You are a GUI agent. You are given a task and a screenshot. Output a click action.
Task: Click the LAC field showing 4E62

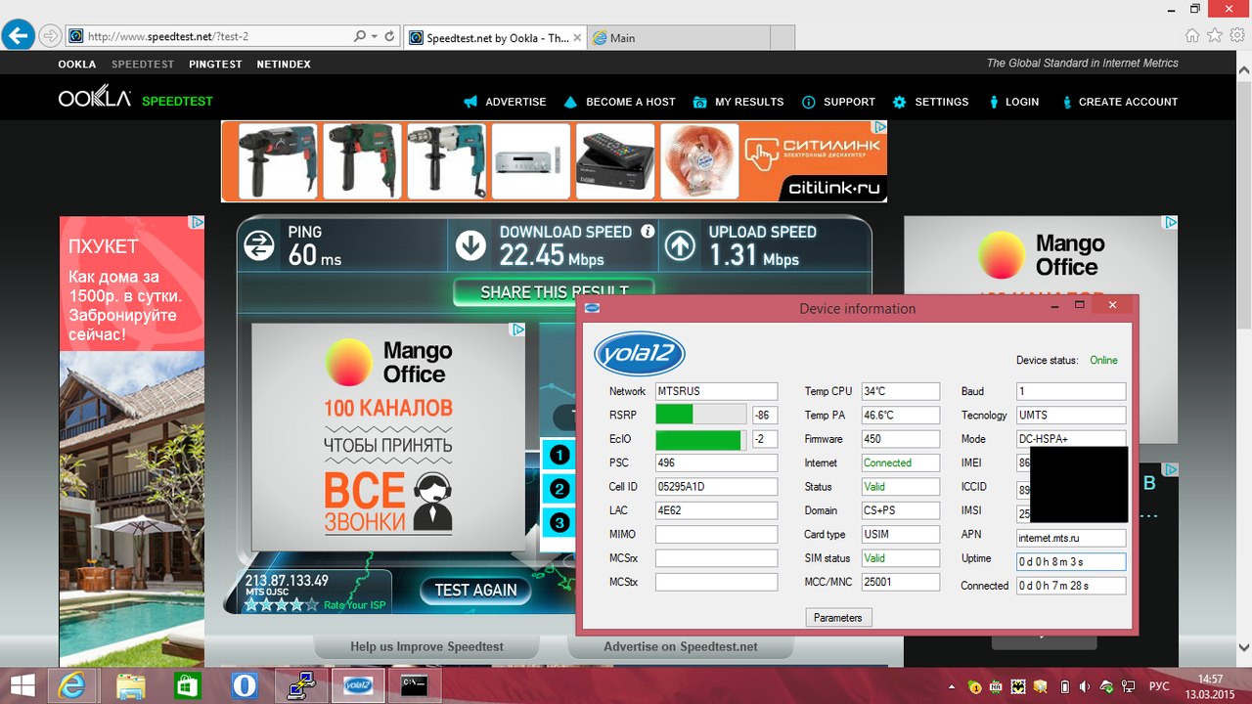(716, 510)
